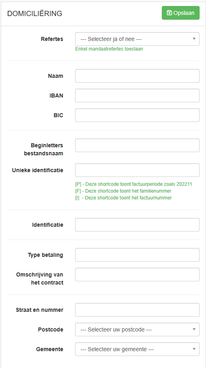This screenshot has height=368, width=206.
Task: Click the Opslaan save button
Action: [x=181, y=13]
